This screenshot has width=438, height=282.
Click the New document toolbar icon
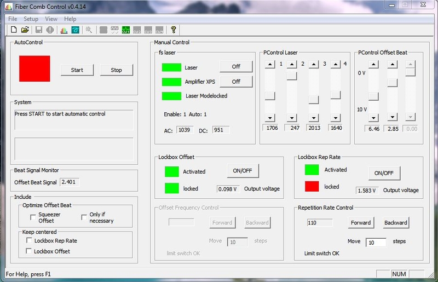(x=14, y=30)
